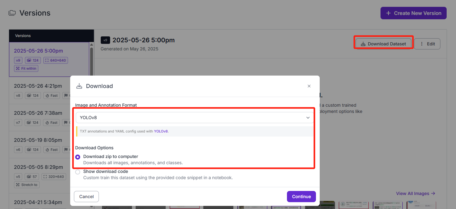Follow the YOLOv8 link in the format note

tap(161, 131)
